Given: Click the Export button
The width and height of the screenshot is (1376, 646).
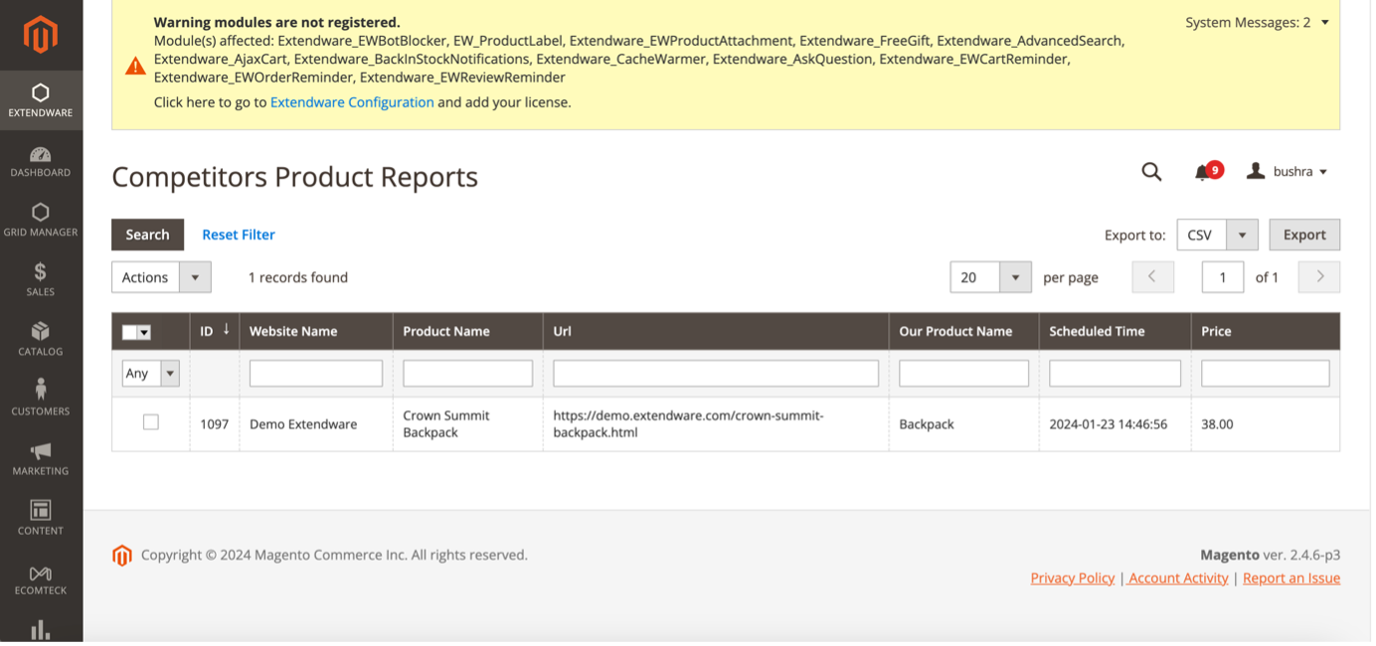Looking at the screenshot, I should (1304, 235).
